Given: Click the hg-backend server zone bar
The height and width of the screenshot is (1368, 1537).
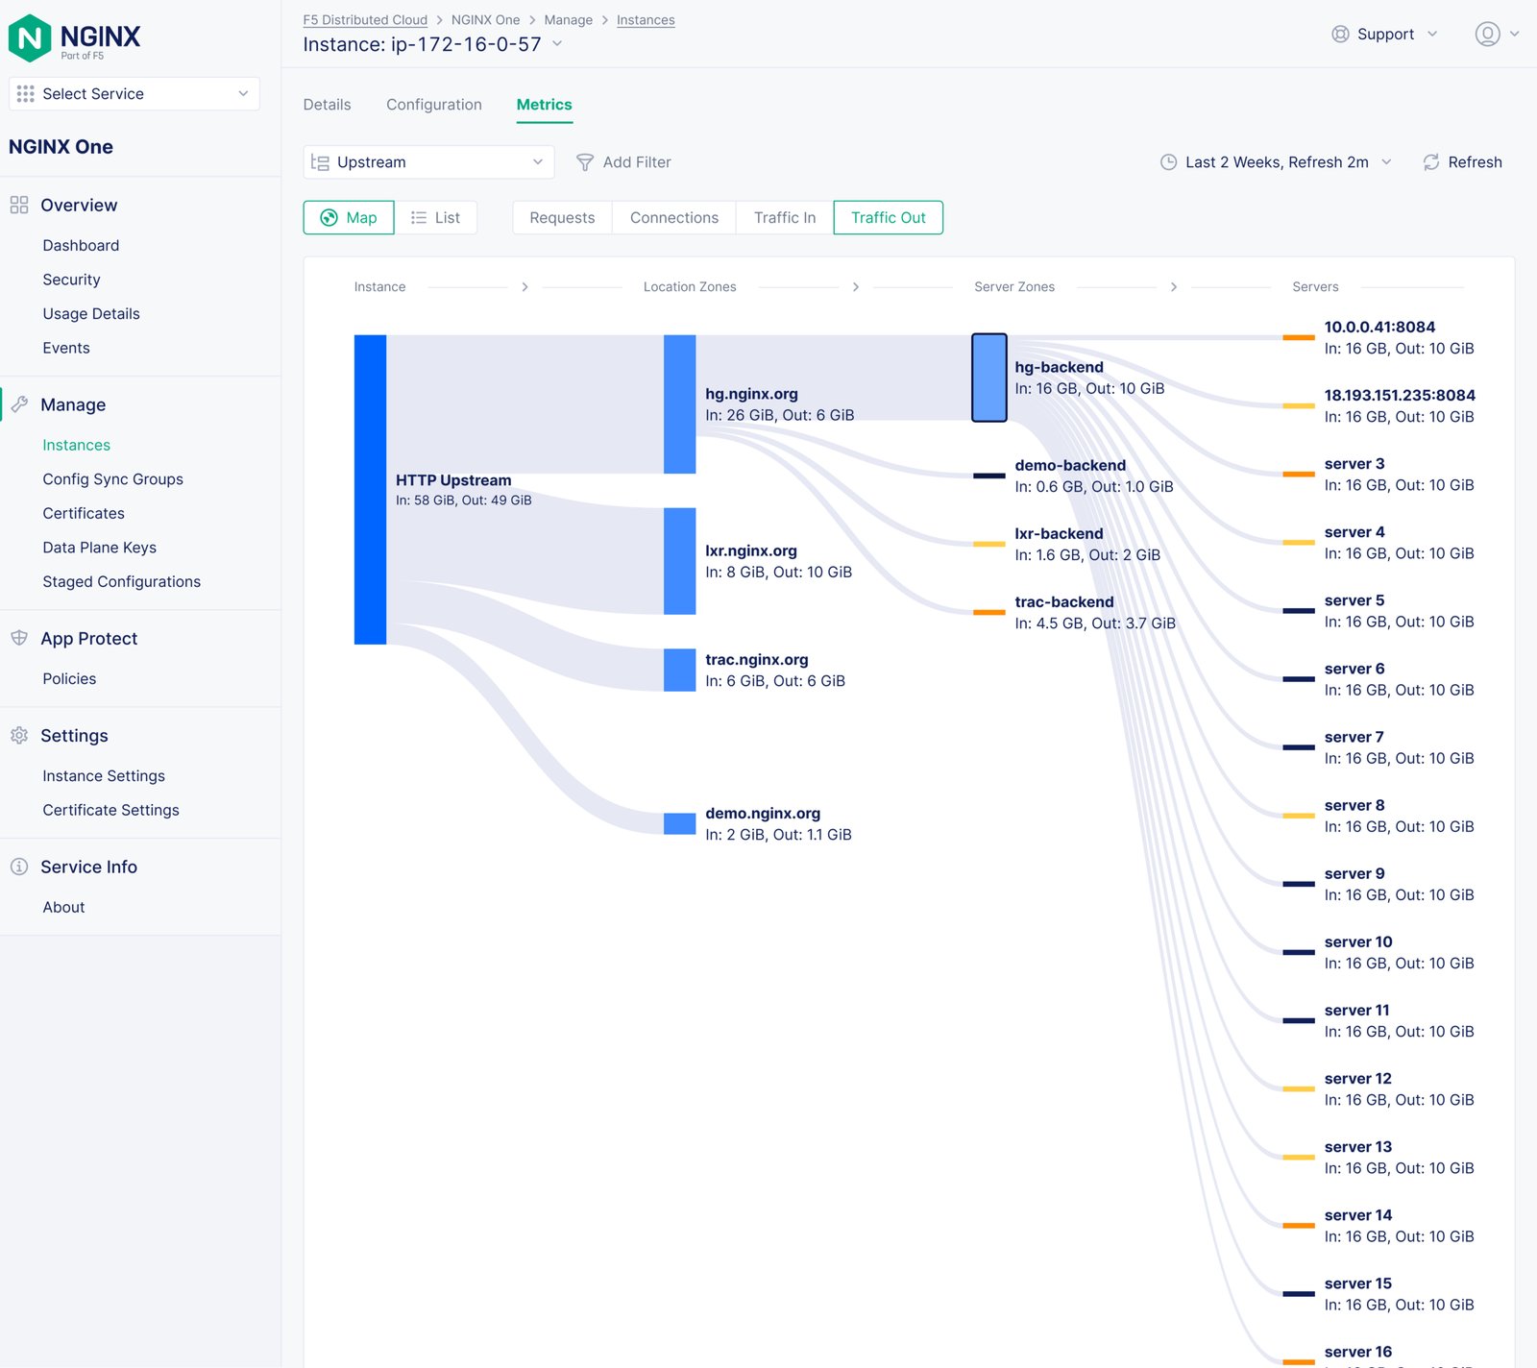Looking at the screenshot, I should 988,378.
